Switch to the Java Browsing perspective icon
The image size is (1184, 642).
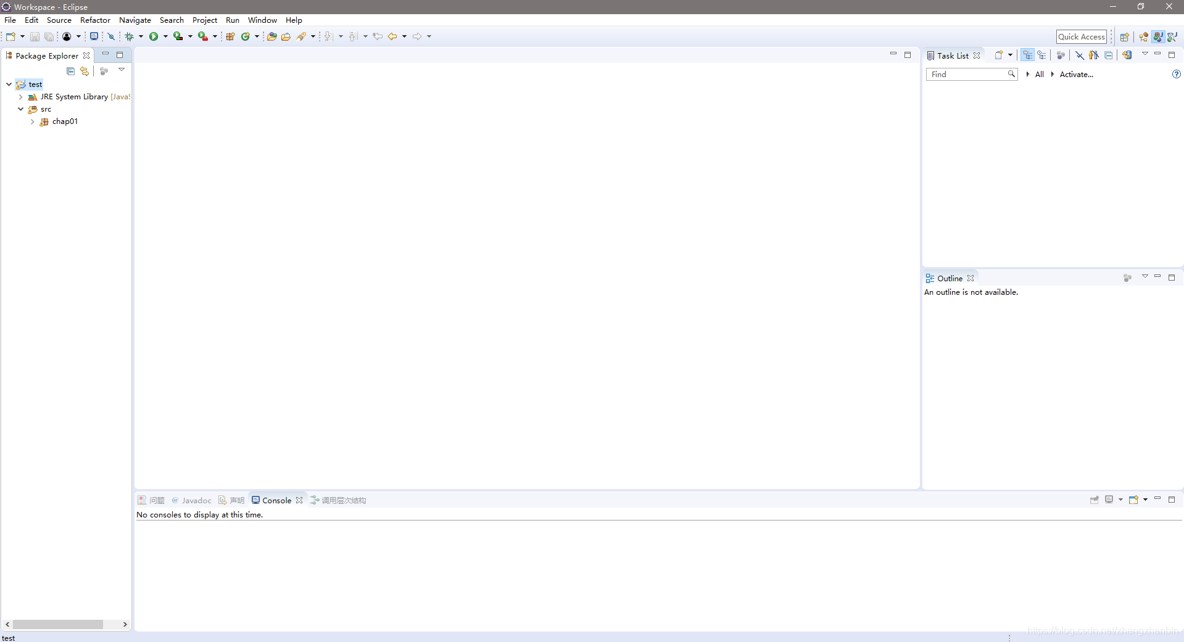pyautogui.click(x=1172, y=37)
